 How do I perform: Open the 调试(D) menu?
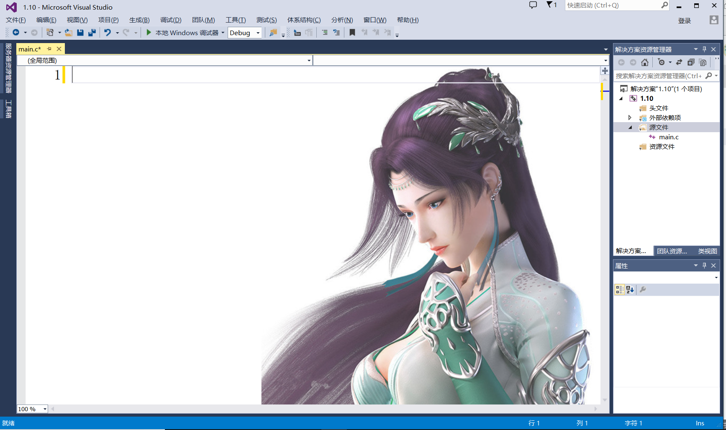pyautogui.click(x=171, y=20)
